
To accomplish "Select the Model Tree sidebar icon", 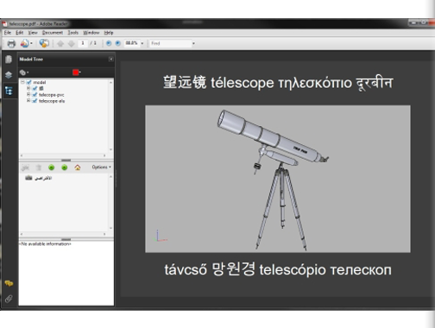I will [x=9, y=91].
